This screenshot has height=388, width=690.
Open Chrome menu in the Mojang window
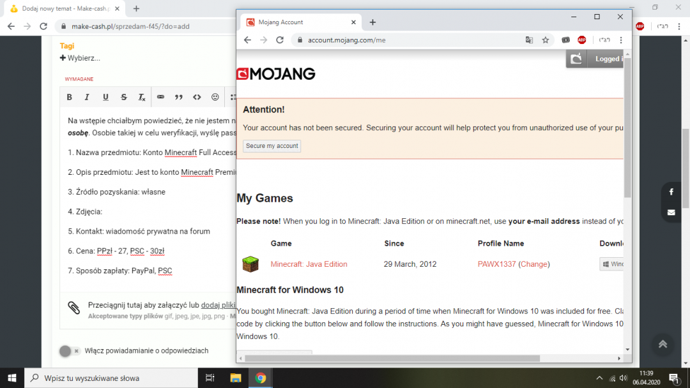[x=621, y=40]
